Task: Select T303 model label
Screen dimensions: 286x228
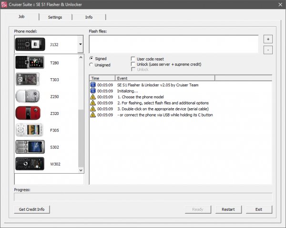Action: [54, 80]
